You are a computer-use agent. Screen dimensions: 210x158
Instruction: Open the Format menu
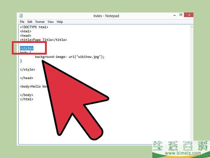pyautogui.click(x=40, y=22)
